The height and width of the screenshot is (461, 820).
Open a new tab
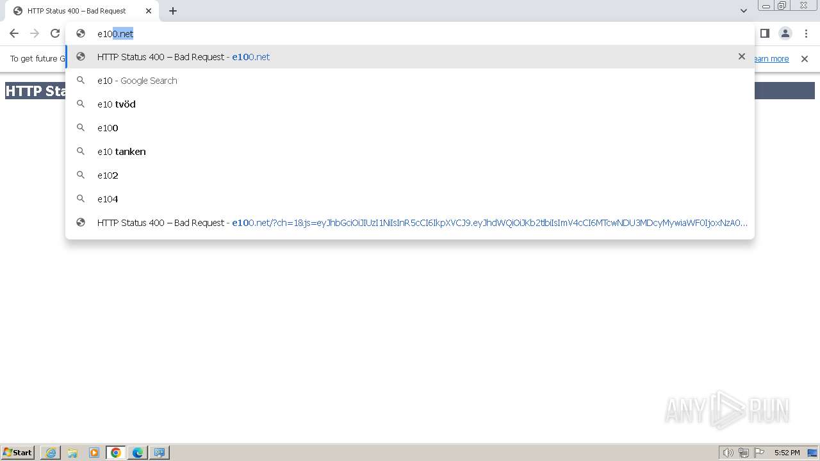point(173,11)
